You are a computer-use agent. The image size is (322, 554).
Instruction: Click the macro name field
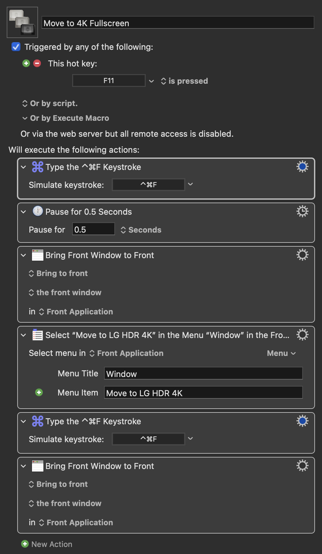pyautogui.click(x=178, y=23)
